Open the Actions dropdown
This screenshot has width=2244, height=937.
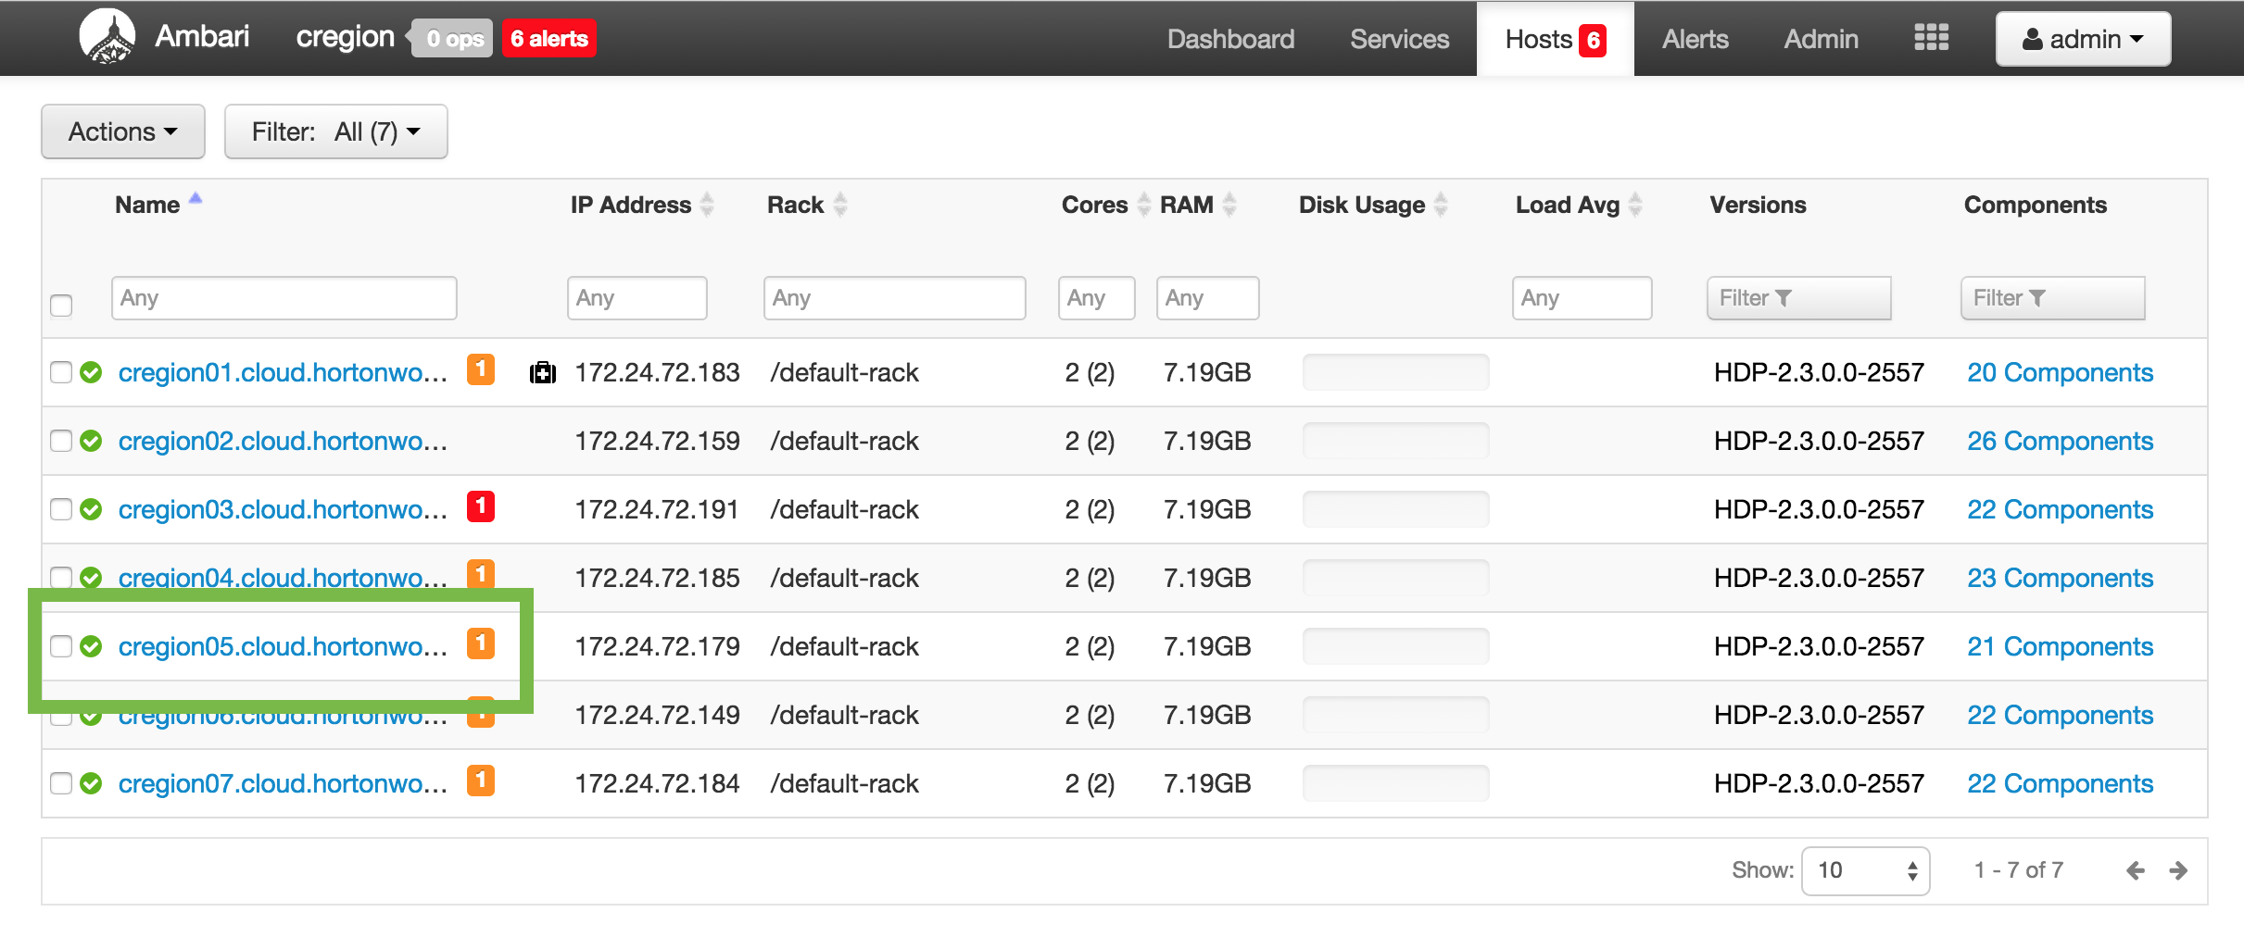pyautogui.click(x=122, y=131)
